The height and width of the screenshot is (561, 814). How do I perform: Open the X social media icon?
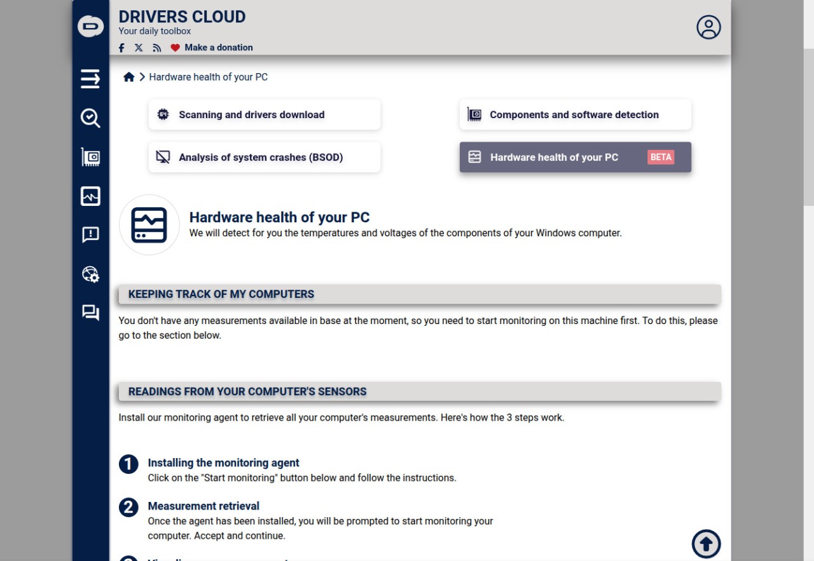[x=139, y=48]
